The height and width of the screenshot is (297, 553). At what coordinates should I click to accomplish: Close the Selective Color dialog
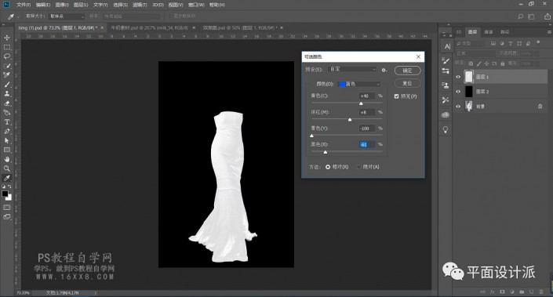pos(418,56)
